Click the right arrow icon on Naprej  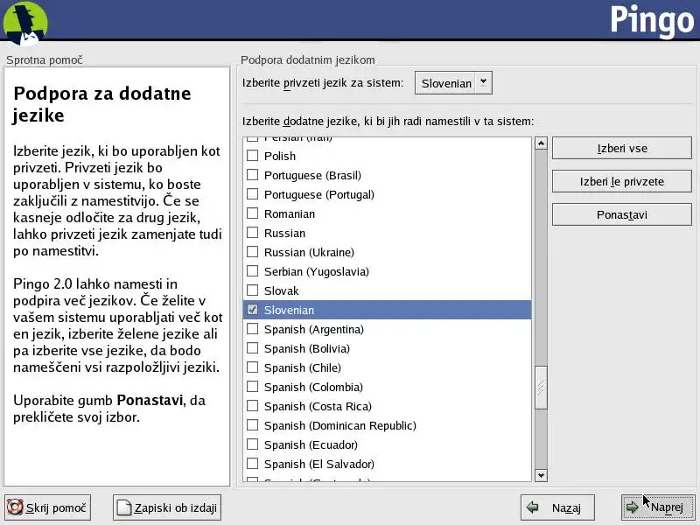(x=632, y=507)
